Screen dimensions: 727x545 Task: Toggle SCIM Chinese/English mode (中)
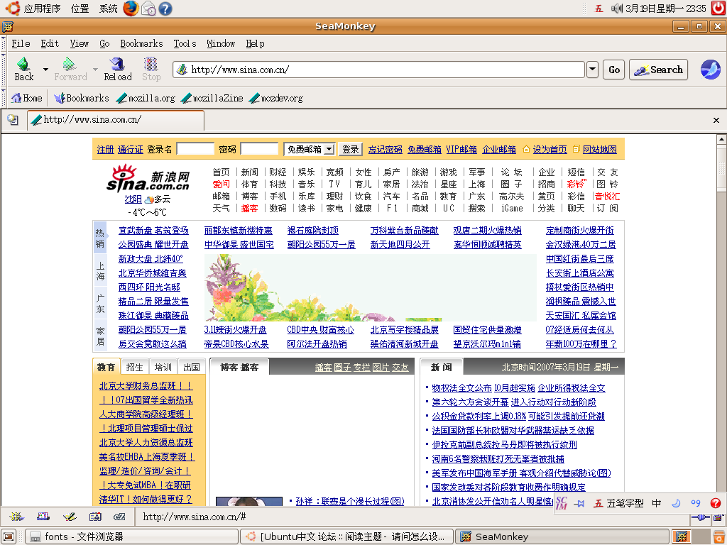pos(657,503)
